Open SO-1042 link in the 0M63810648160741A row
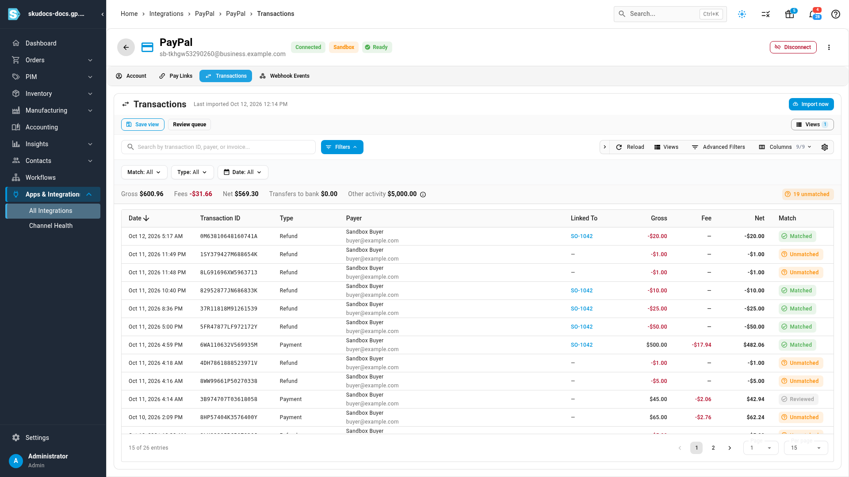Screen dimensions: 849x477 click(581, 236)
